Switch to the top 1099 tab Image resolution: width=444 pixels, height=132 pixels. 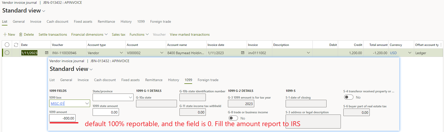141,21
